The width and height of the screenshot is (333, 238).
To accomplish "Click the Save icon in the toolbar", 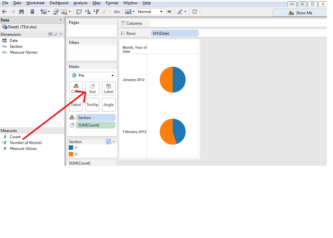I will coord(21,11).
